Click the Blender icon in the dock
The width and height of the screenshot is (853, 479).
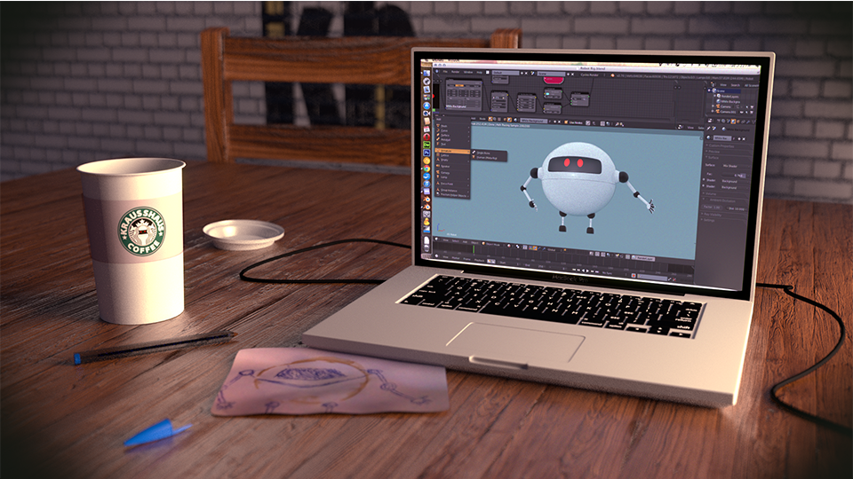(x=427, y=200)
